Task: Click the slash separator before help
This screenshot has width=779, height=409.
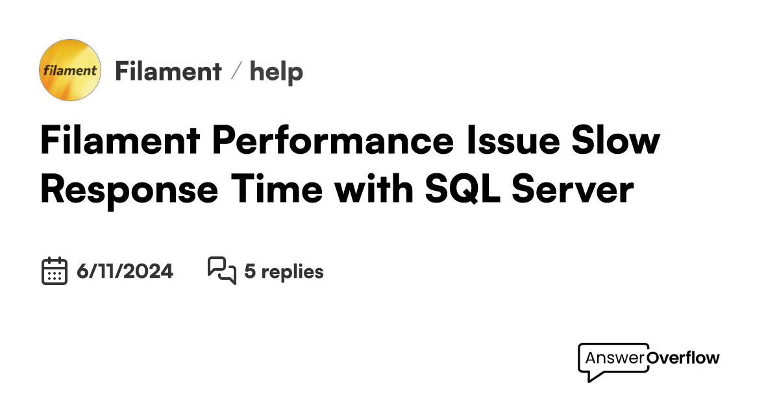Action: (236, 71)
